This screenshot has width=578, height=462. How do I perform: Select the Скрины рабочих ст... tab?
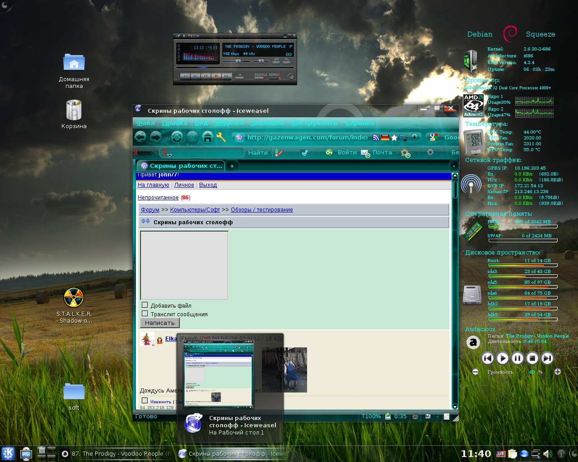(182, 166)
